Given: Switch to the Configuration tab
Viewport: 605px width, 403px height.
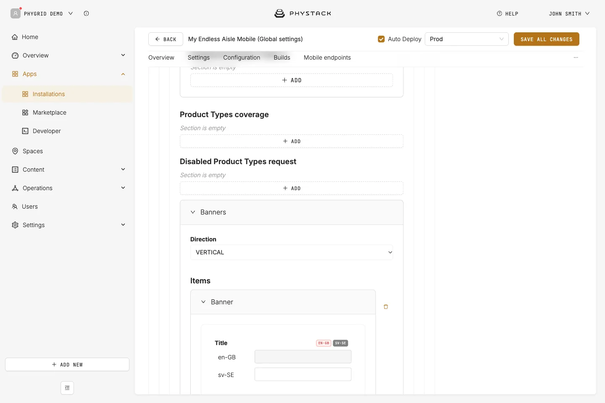Looking at the screenshot, I should click(242, 58).
